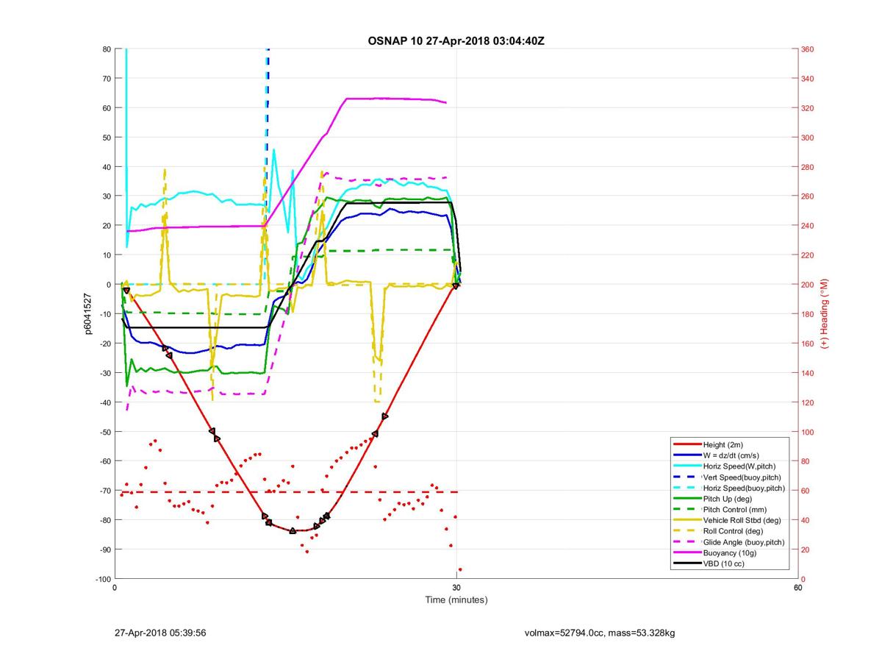Select the Height (2m) legend entry
Viewport: 882px width, 651px height.
coord(728,444)
